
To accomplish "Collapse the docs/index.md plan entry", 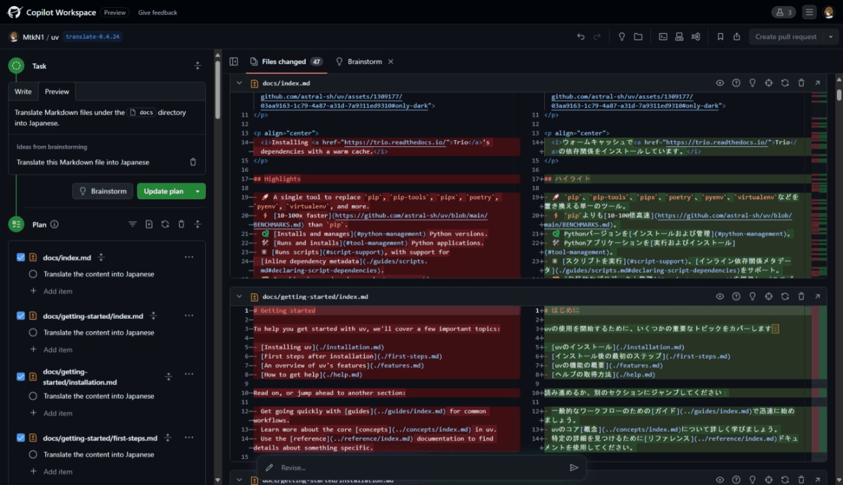I will 101,257.
